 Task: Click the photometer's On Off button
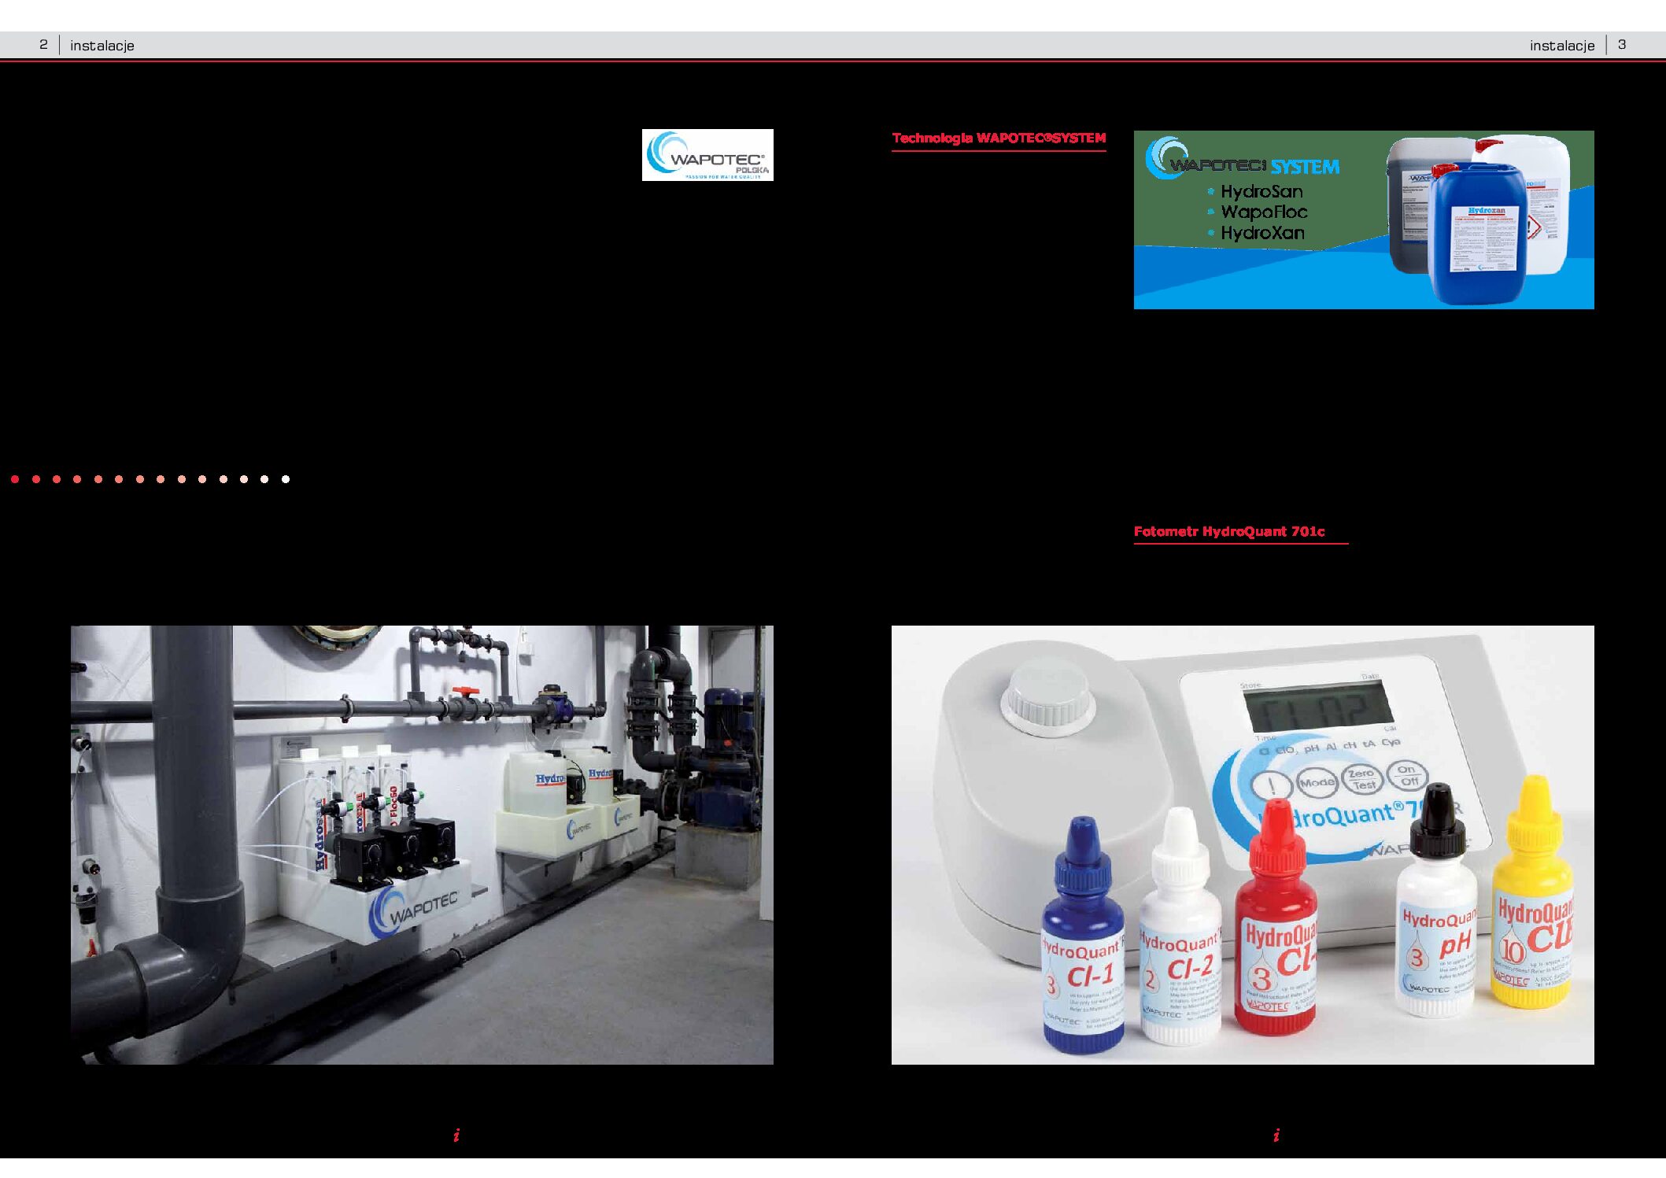click(1408, 775)
